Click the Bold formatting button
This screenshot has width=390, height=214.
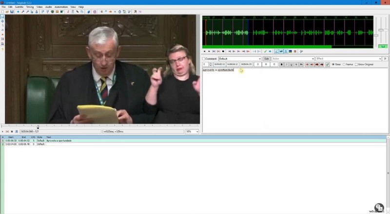(282, 64)
